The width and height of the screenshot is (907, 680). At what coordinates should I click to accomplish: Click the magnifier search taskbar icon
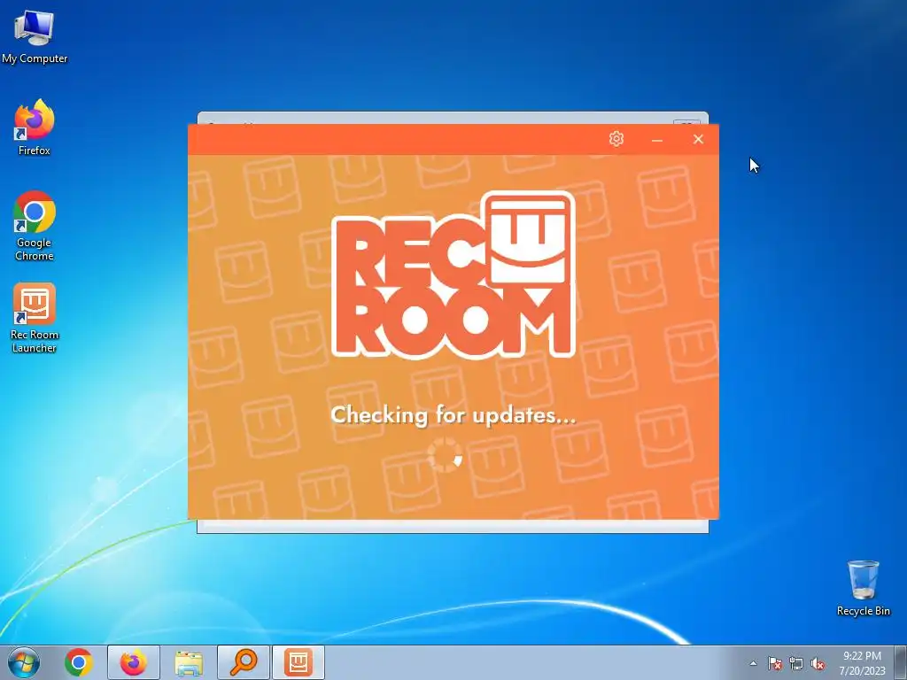[x=244, y=662]
